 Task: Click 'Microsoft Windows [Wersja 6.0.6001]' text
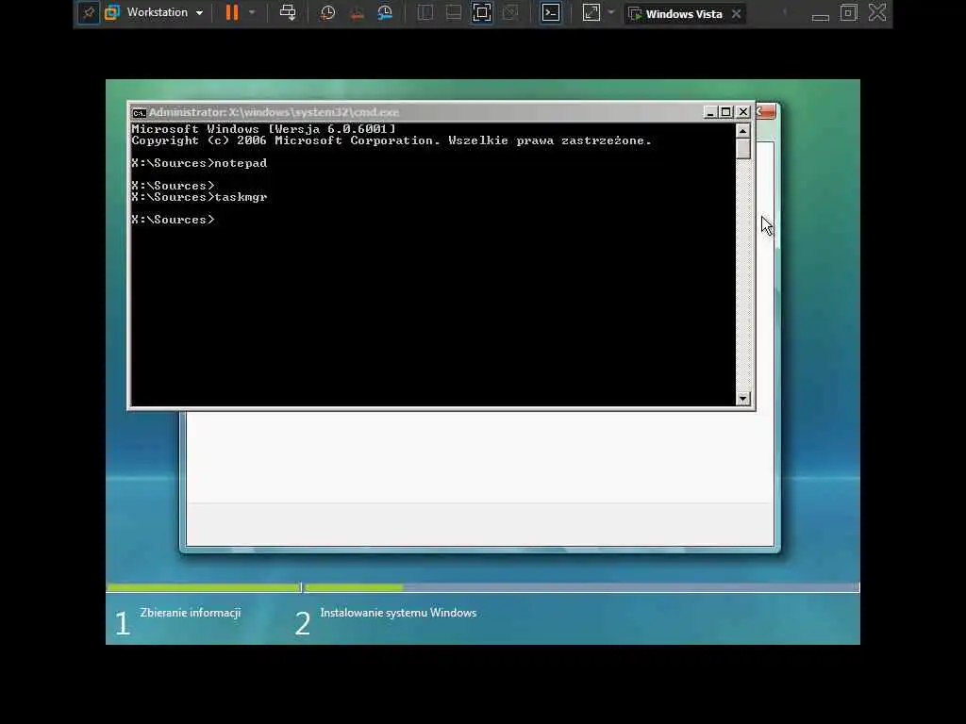[264, 128]
